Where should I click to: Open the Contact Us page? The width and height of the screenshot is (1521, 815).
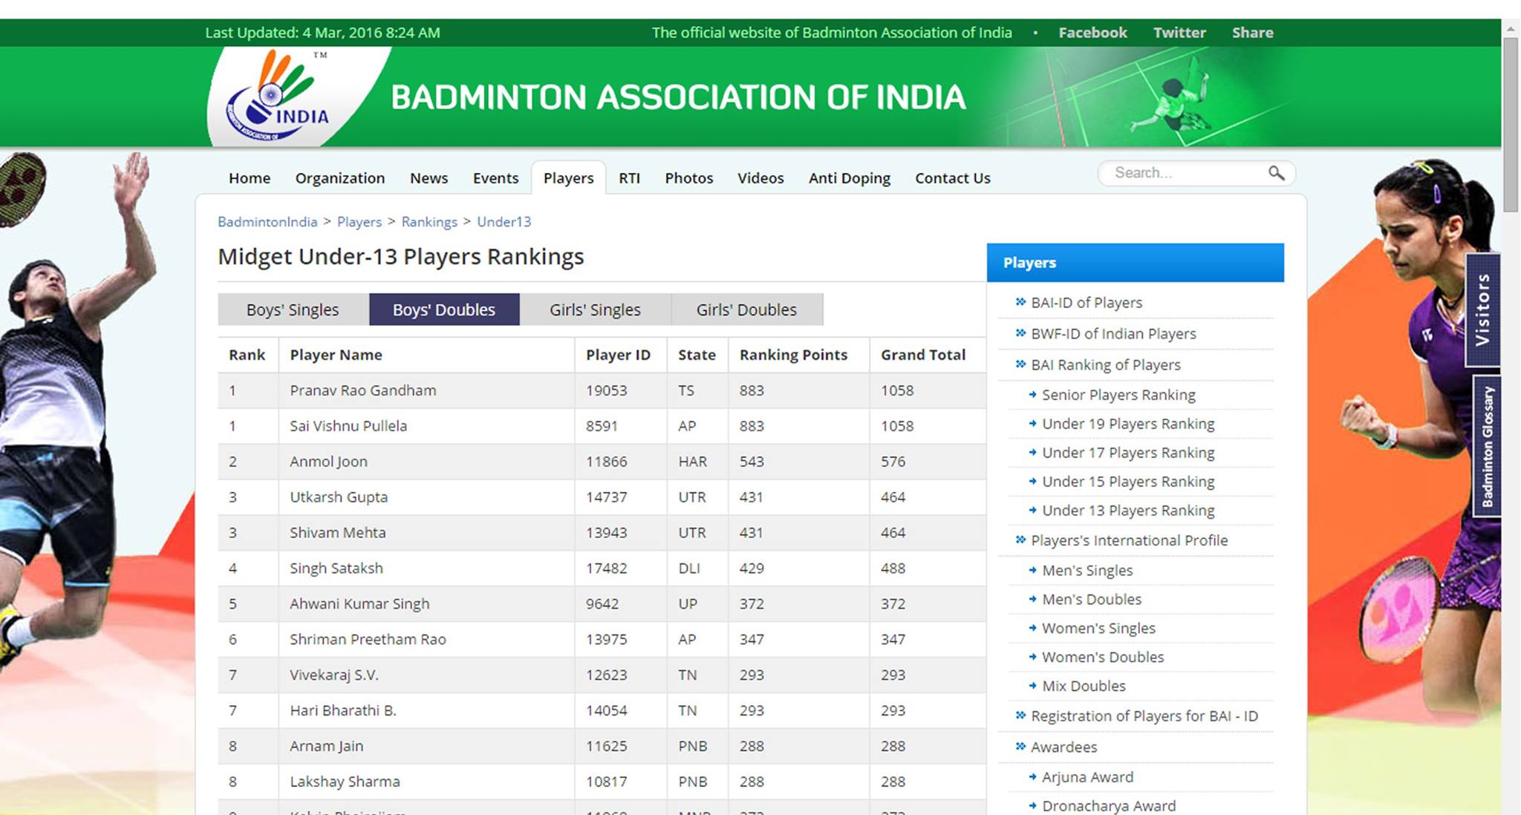point(953,178)
